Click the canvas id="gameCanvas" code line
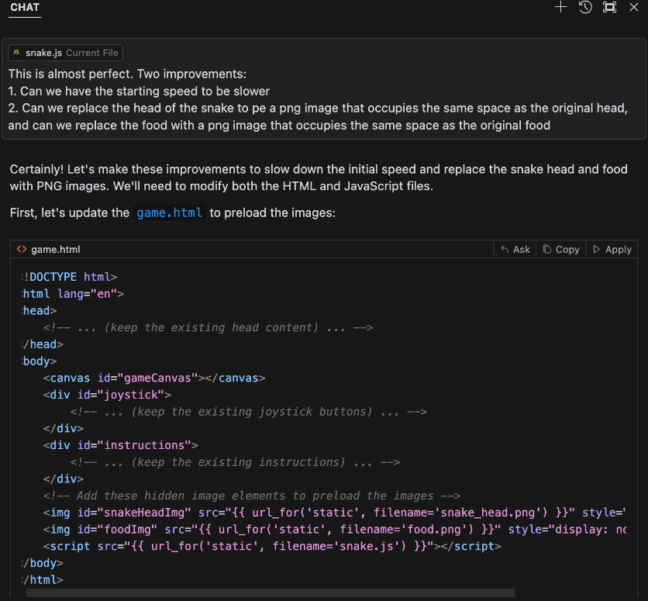This screenshot has width=648, height=601. click(154, 378)
